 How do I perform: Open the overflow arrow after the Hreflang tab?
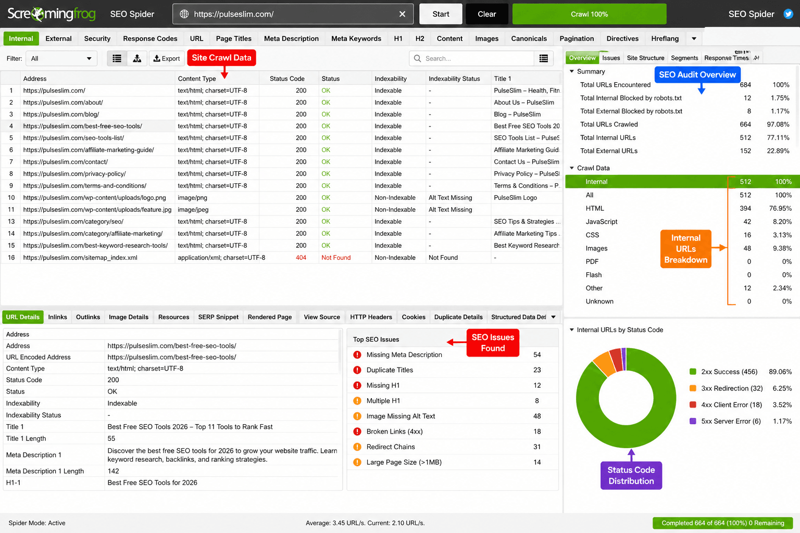tap(694, 39)
